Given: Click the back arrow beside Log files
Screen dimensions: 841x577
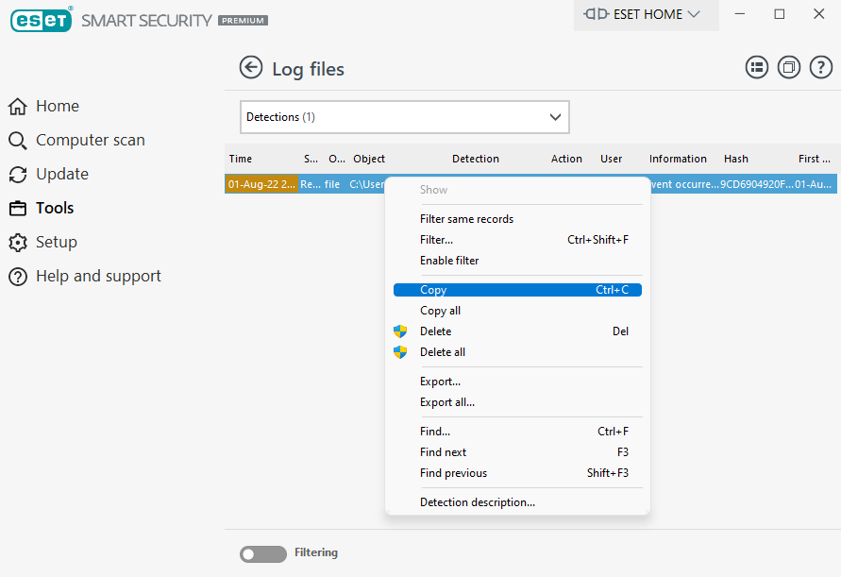Looking at the screenshot, I should pos(250,67).
